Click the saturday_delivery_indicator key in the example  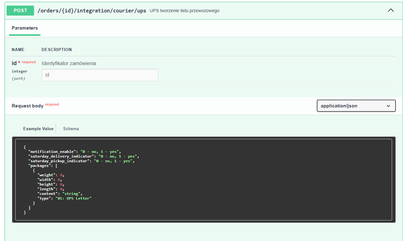[61, 156]
